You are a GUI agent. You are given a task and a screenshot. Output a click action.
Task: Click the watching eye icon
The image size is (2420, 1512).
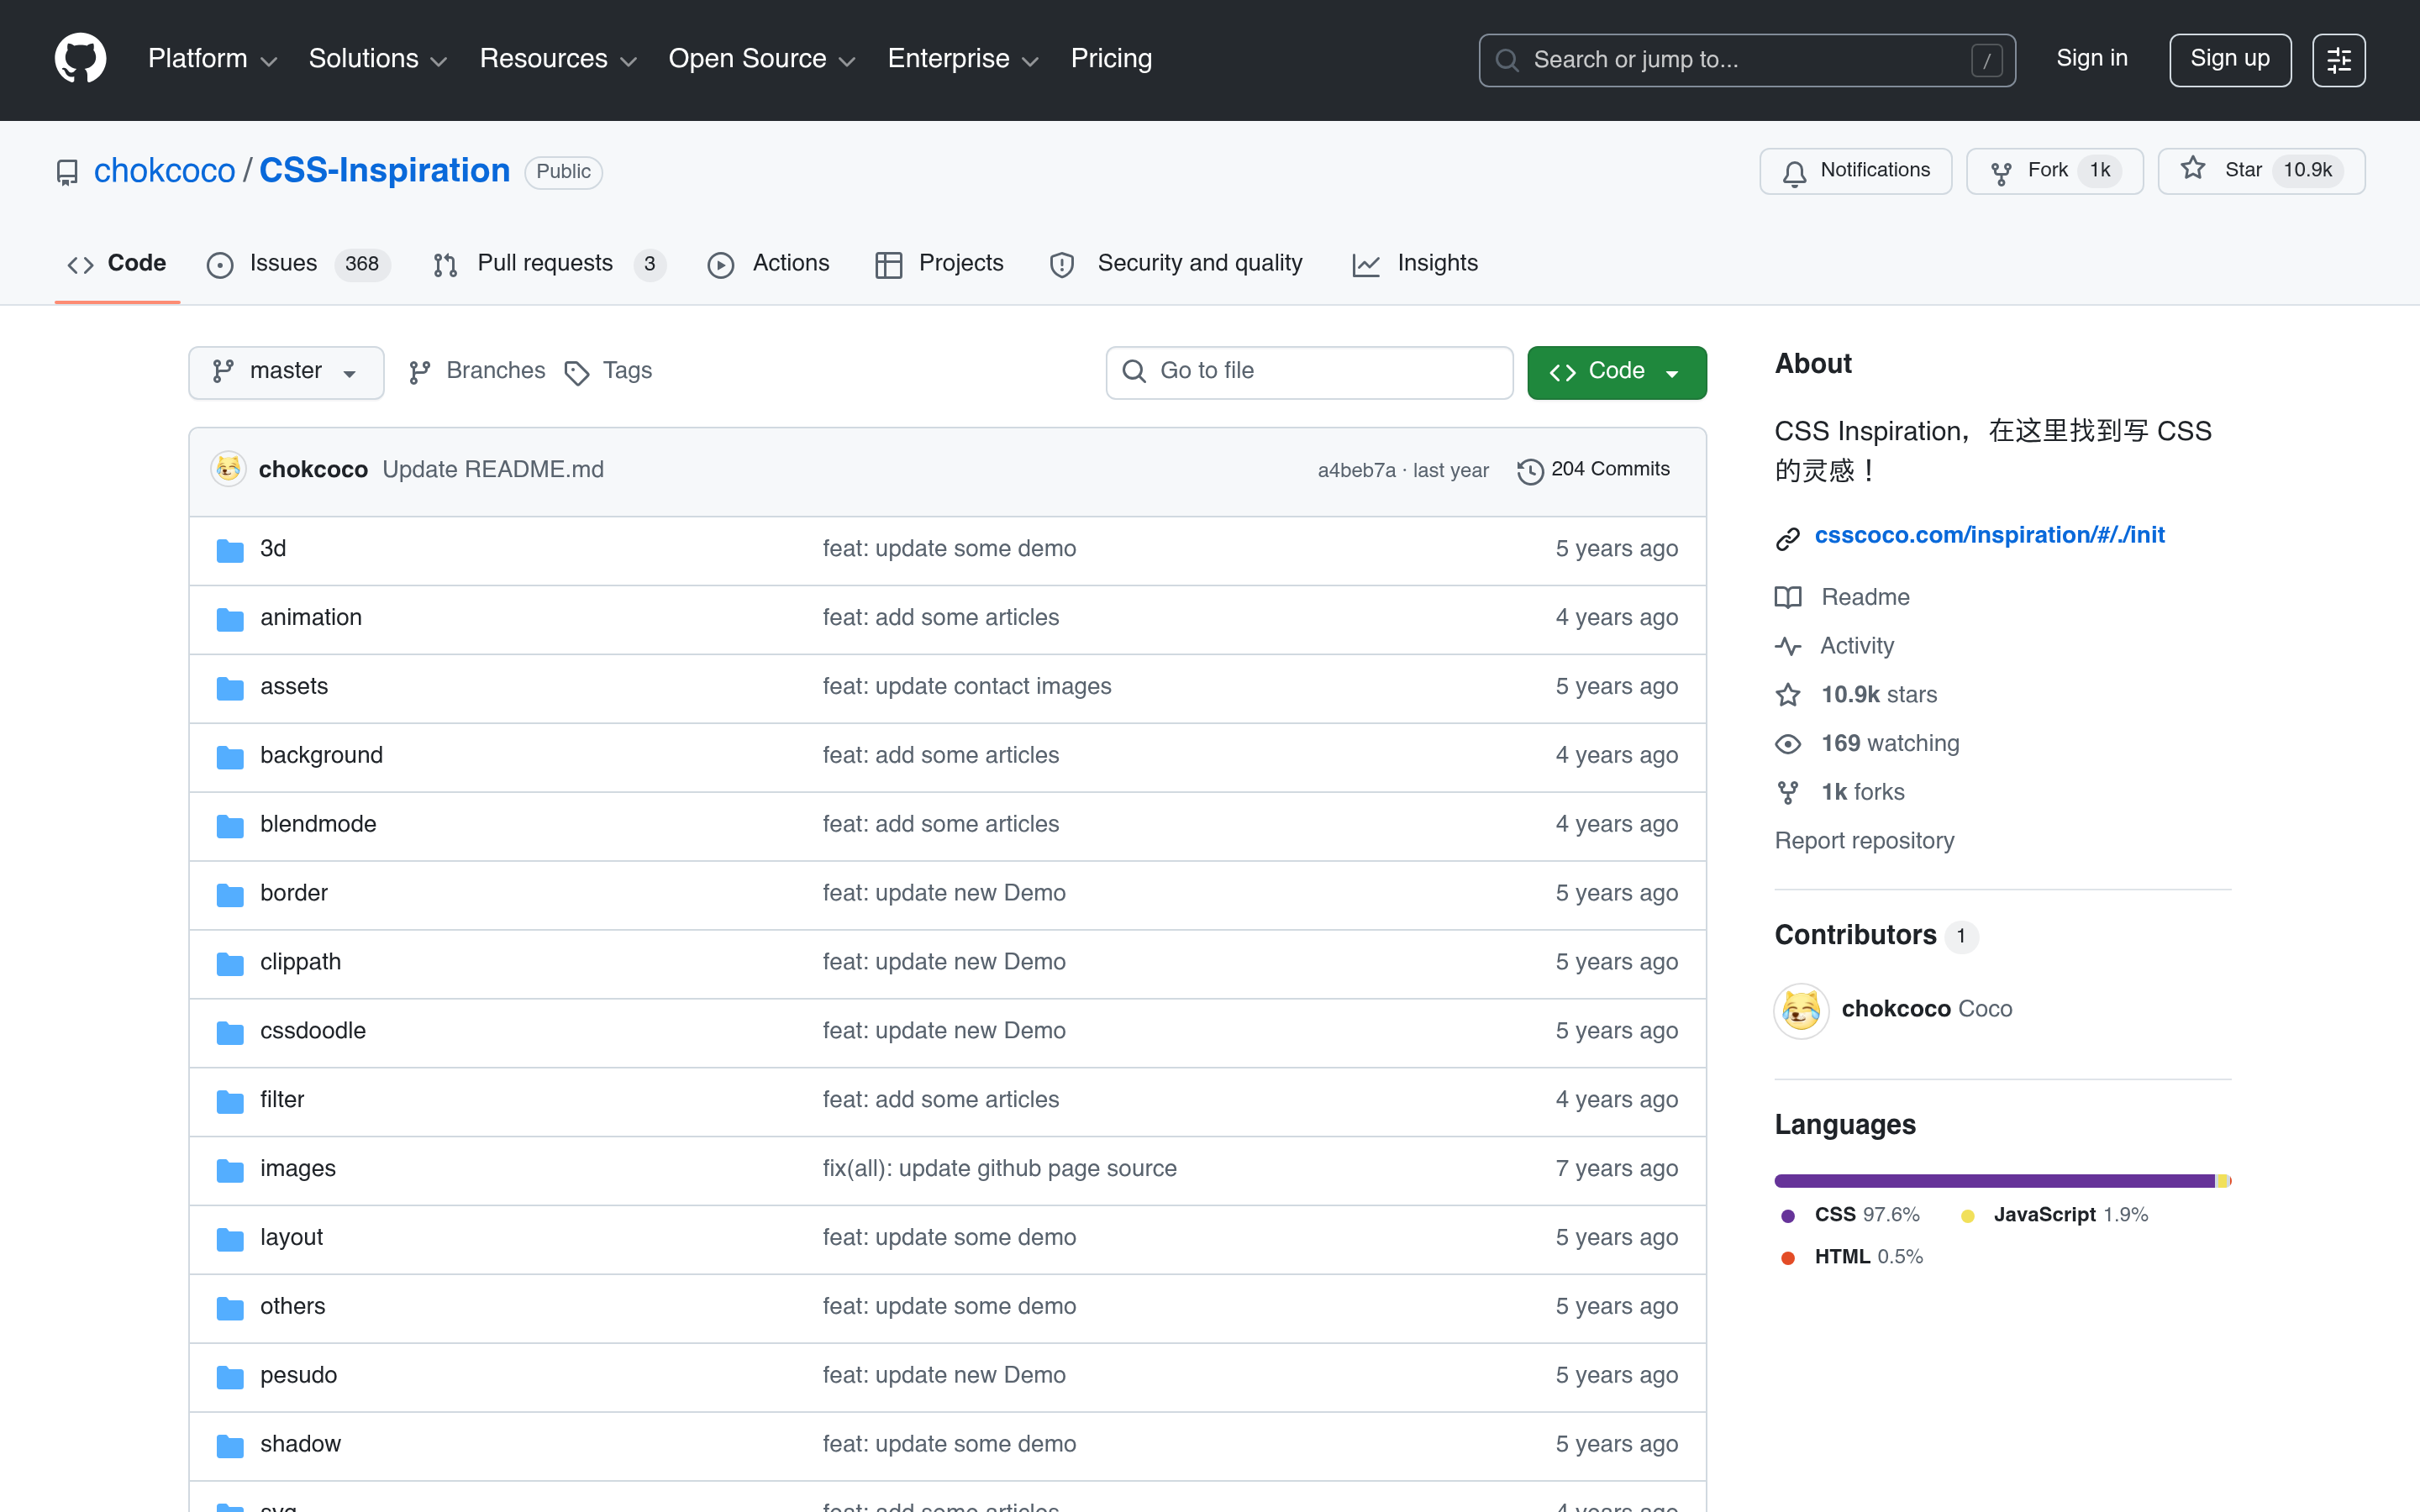(1788, 744)
